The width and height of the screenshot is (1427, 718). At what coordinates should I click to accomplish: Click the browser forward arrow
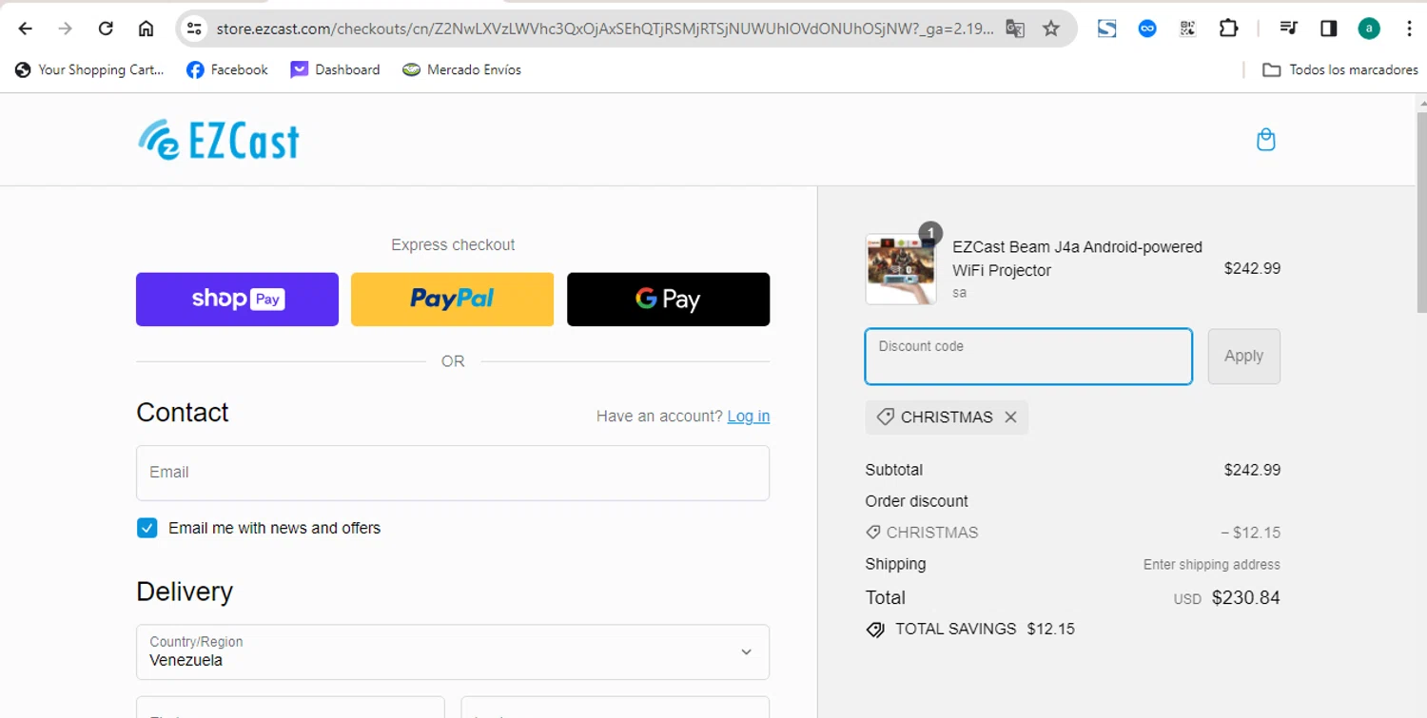click(66, 29)
